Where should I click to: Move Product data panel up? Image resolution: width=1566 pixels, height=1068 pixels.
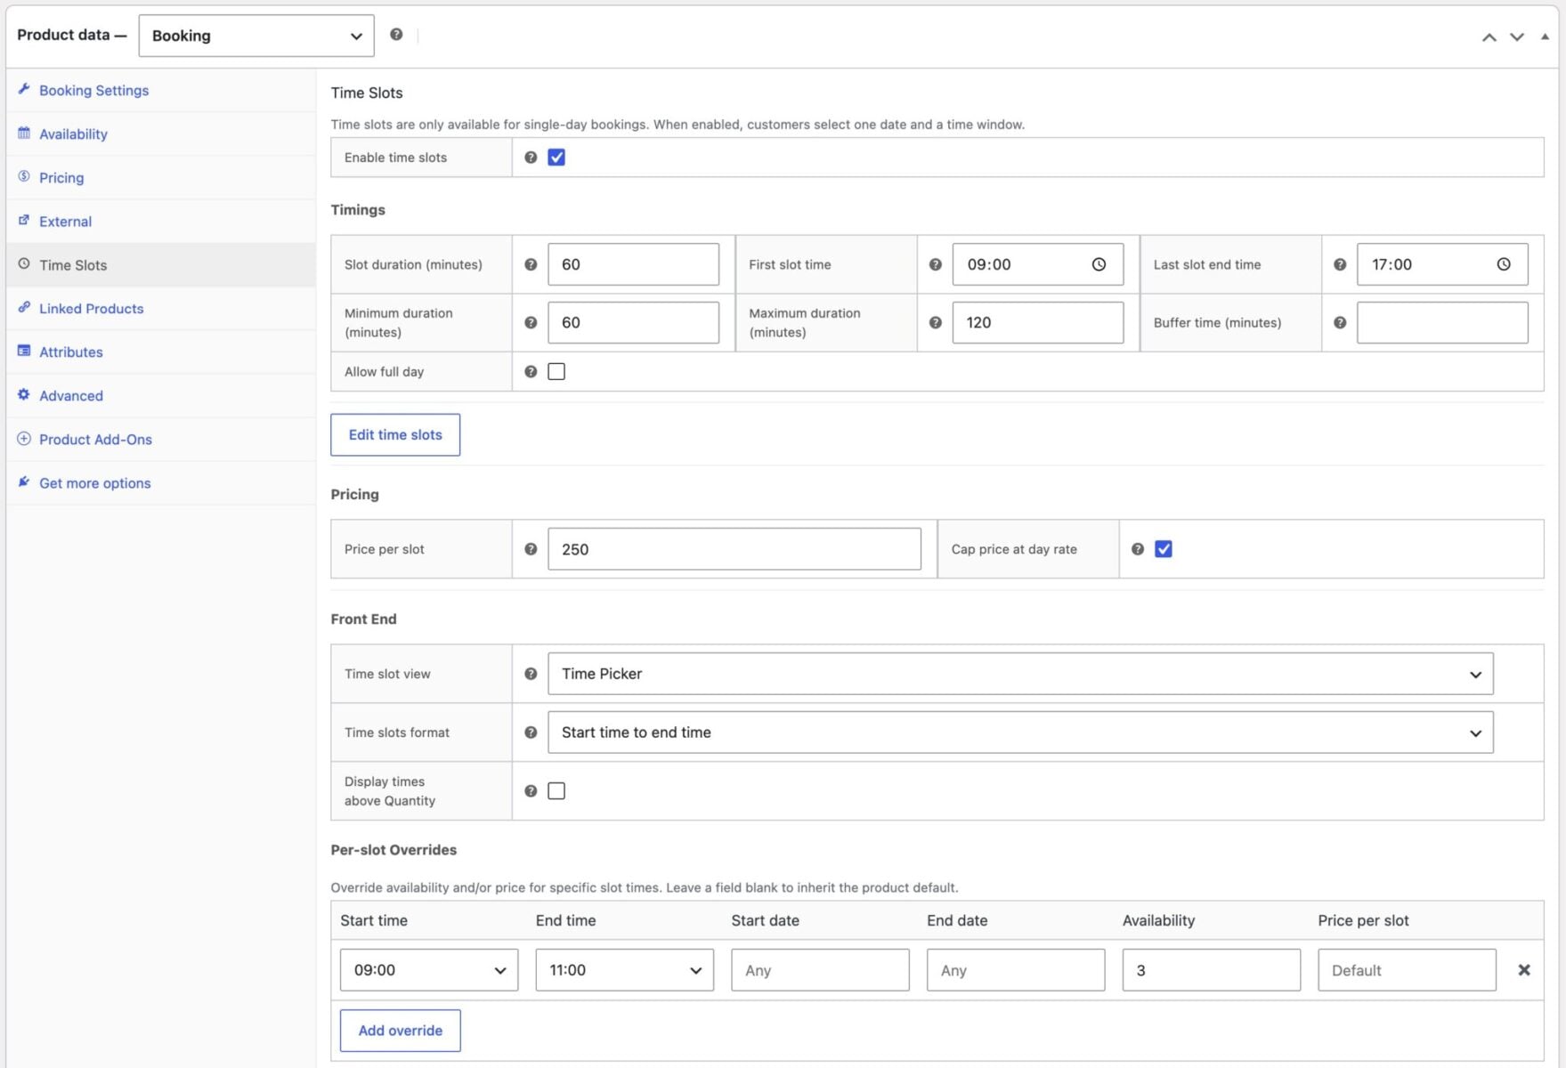click(1489, 36)
